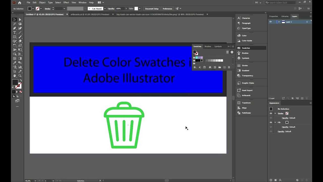Toggle Layer 1 visibility eye
Image resolution: width=323 pixels, height=182 pixels.
271,22
